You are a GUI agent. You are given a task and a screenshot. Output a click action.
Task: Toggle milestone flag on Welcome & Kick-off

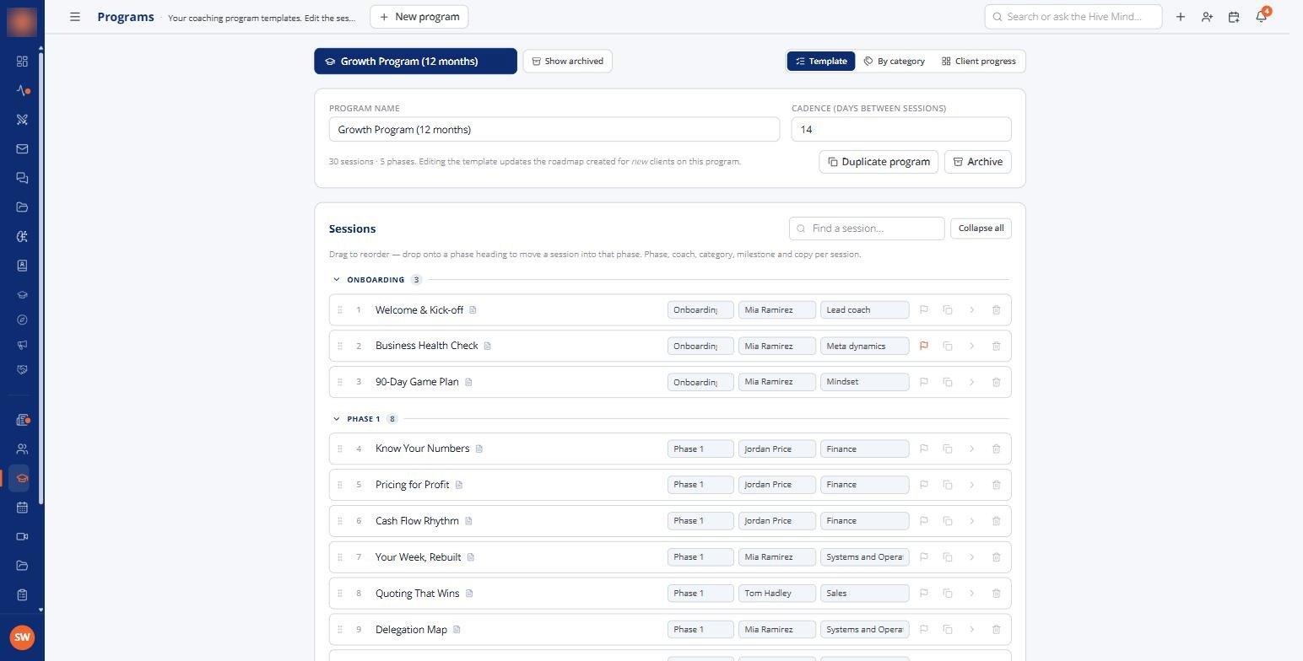(x=924, y=310)
